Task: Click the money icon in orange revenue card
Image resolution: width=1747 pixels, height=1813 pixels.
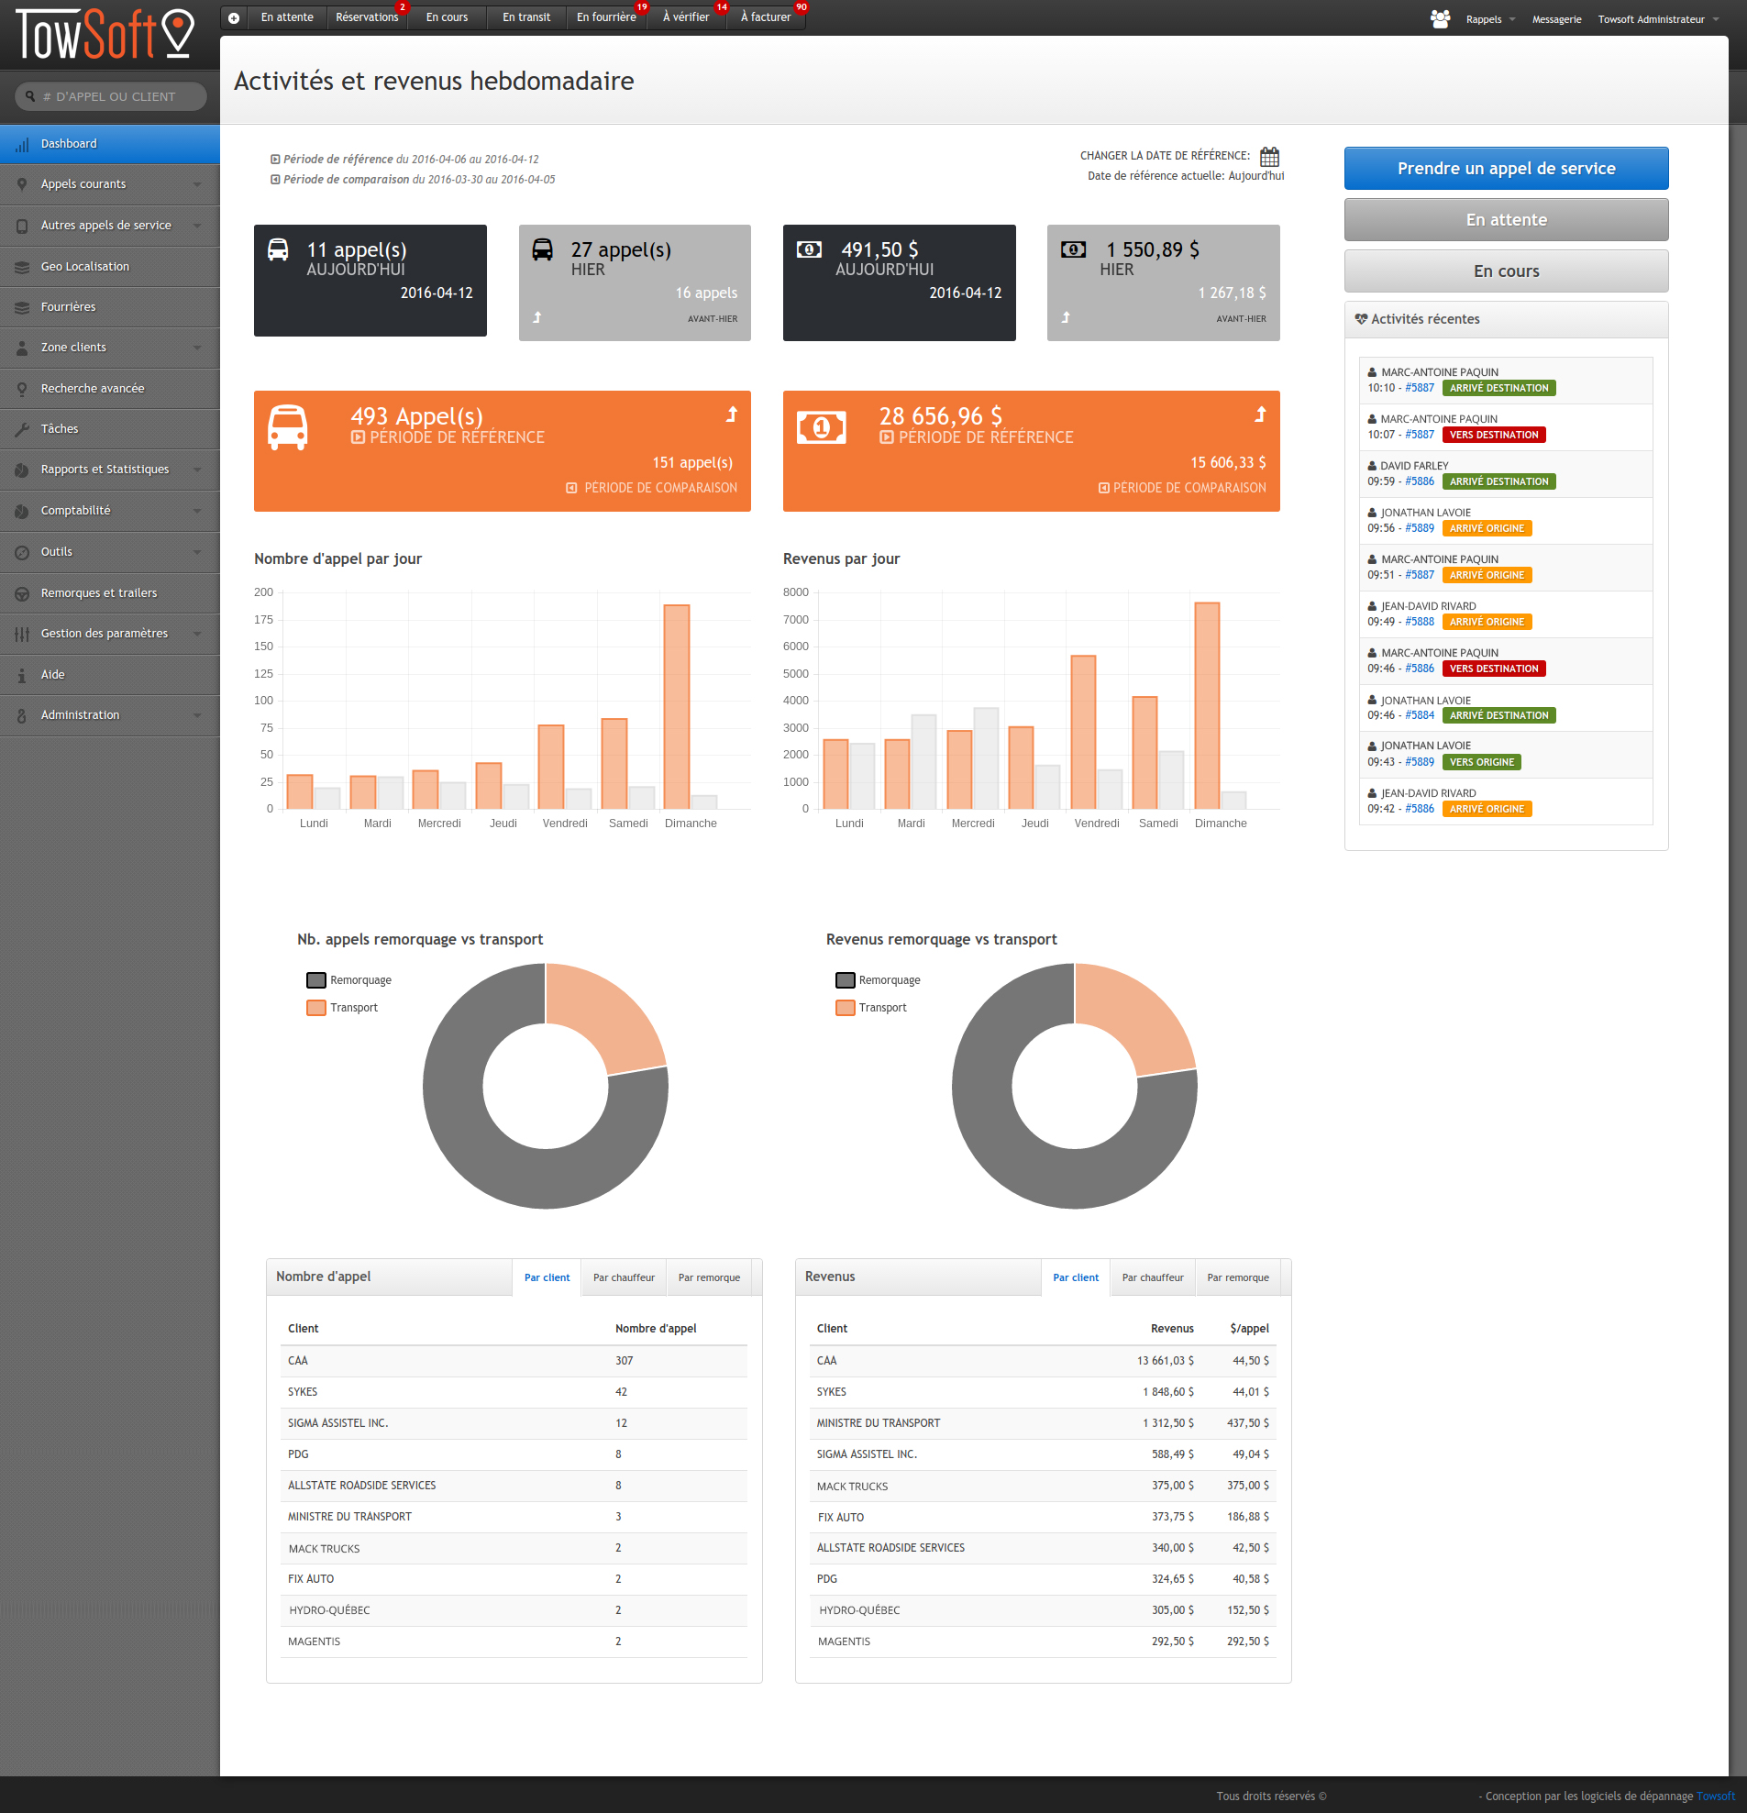Action: [x=821, y=427]
